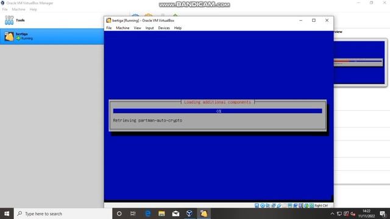Click the 'Retrieving partman-auto-crypto' text
The image size is (390, 219).
tap(147, 120)
